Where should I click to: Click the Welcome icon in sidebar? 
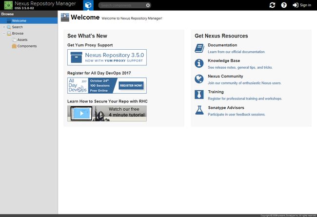click(x=9, y=20)
